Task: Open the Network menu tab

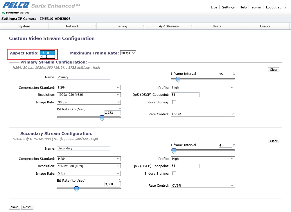Action: tap(72, 26)
